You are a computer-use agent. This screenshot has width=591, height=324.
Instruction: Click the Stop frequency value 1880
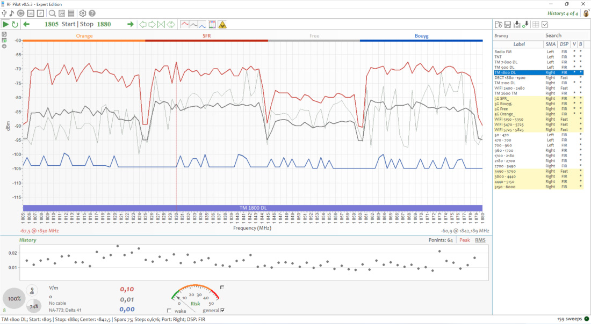[104, 24]
